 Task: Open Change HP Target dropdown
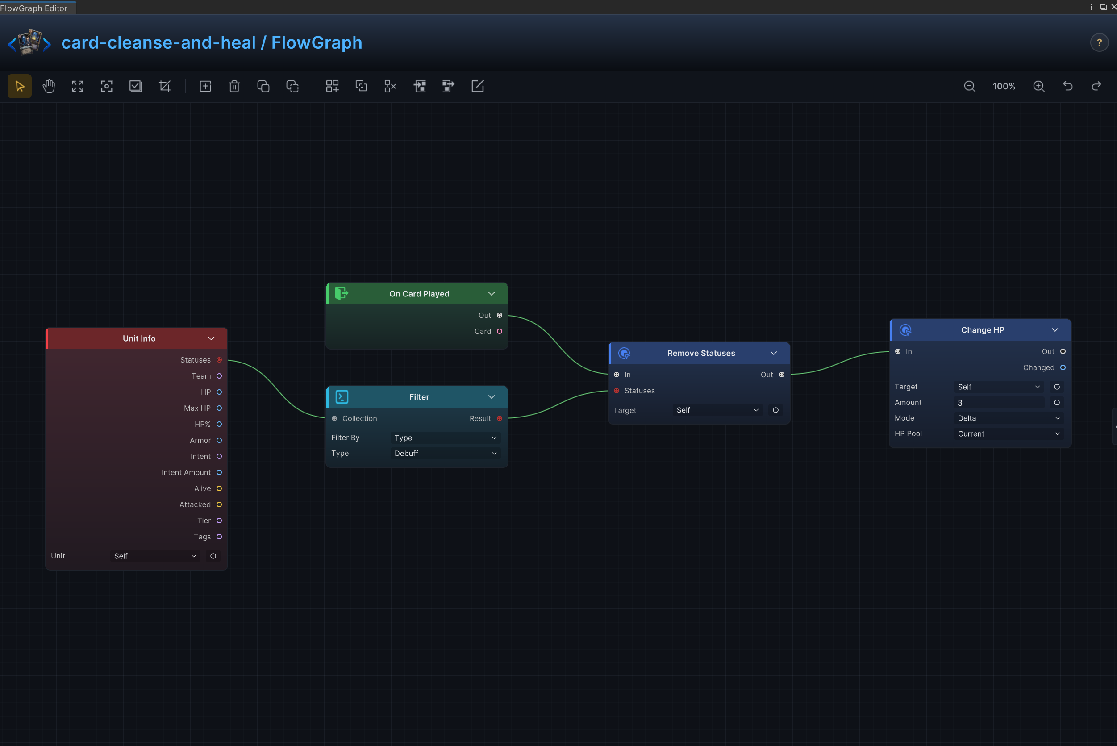click(999, 387)
